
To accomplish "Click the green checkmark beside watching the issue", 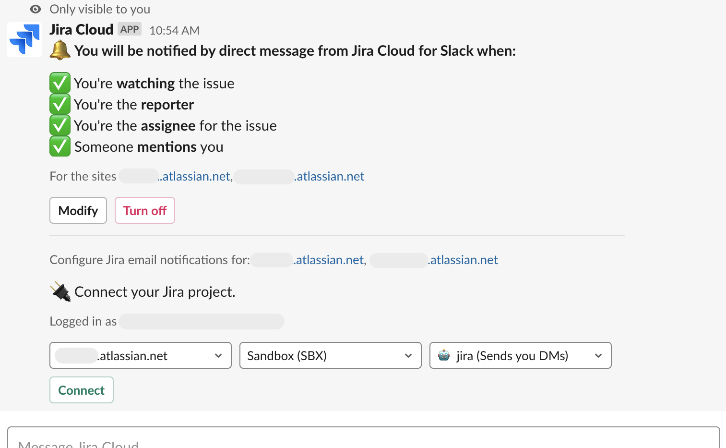I will [x=60, y=83].
